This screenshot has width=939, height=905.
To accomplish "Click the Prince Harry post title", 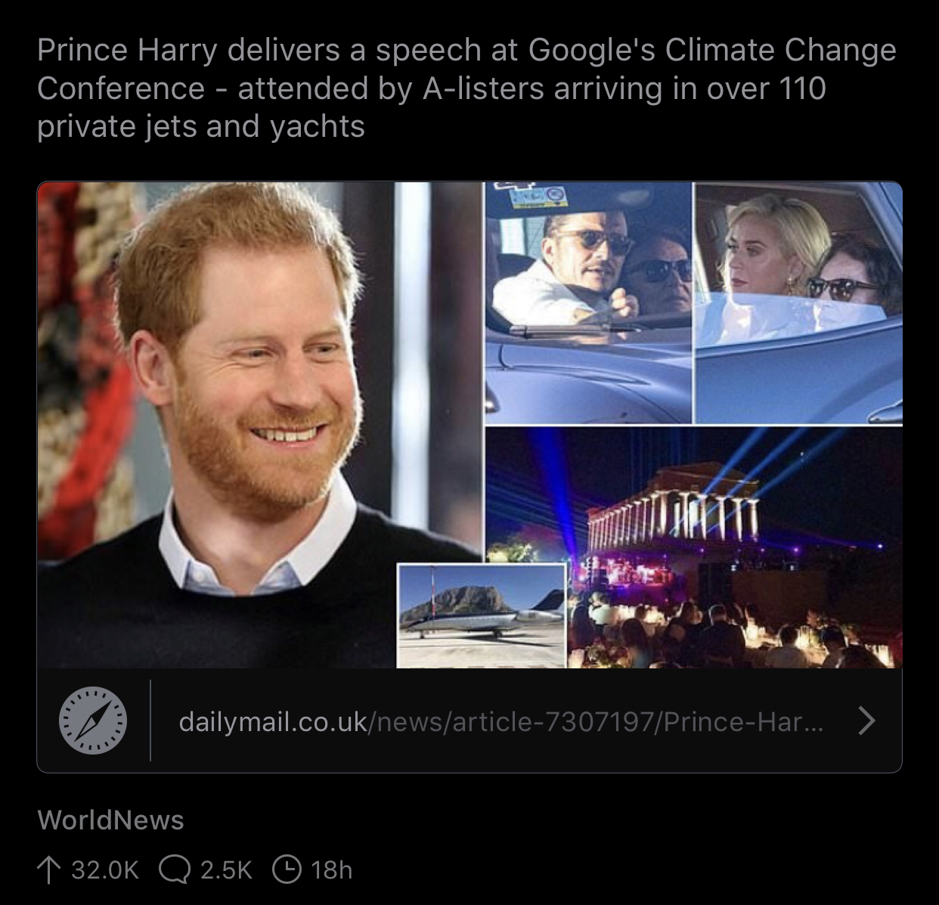I will (x=466, y=88).
